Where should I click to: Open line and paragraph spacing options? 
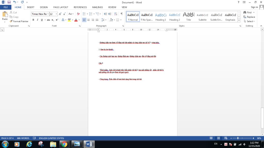click(104, 20)
